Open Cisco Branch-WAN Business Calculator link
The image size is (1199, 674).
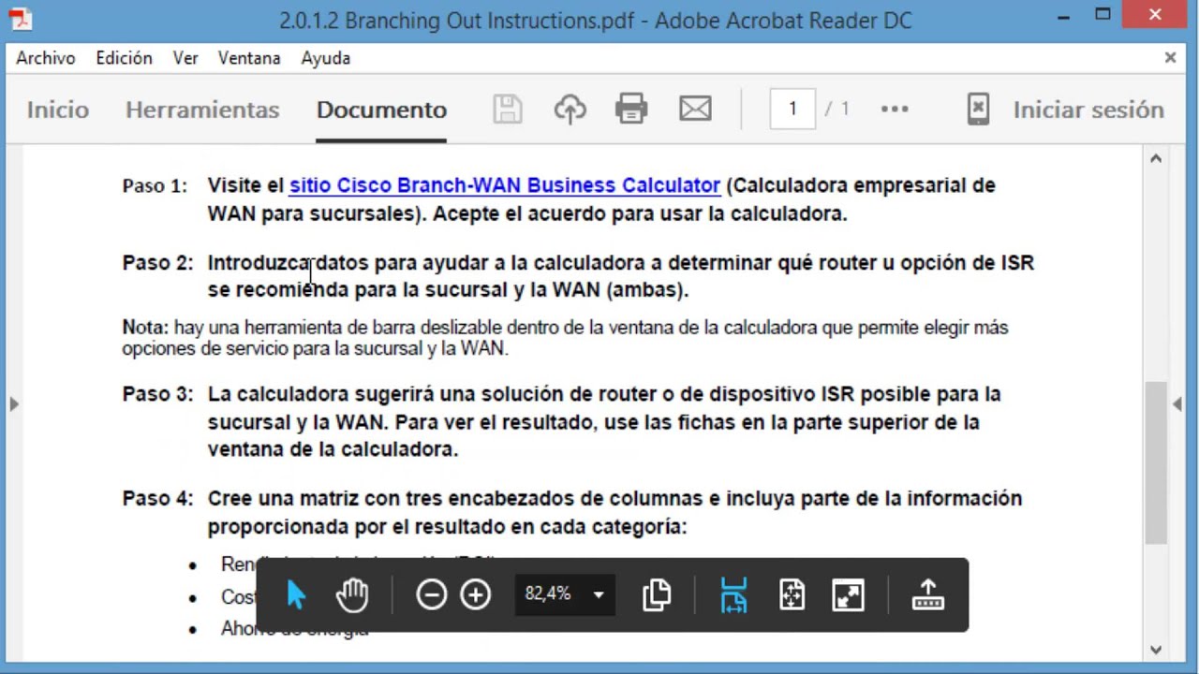(x=505, y=185)
